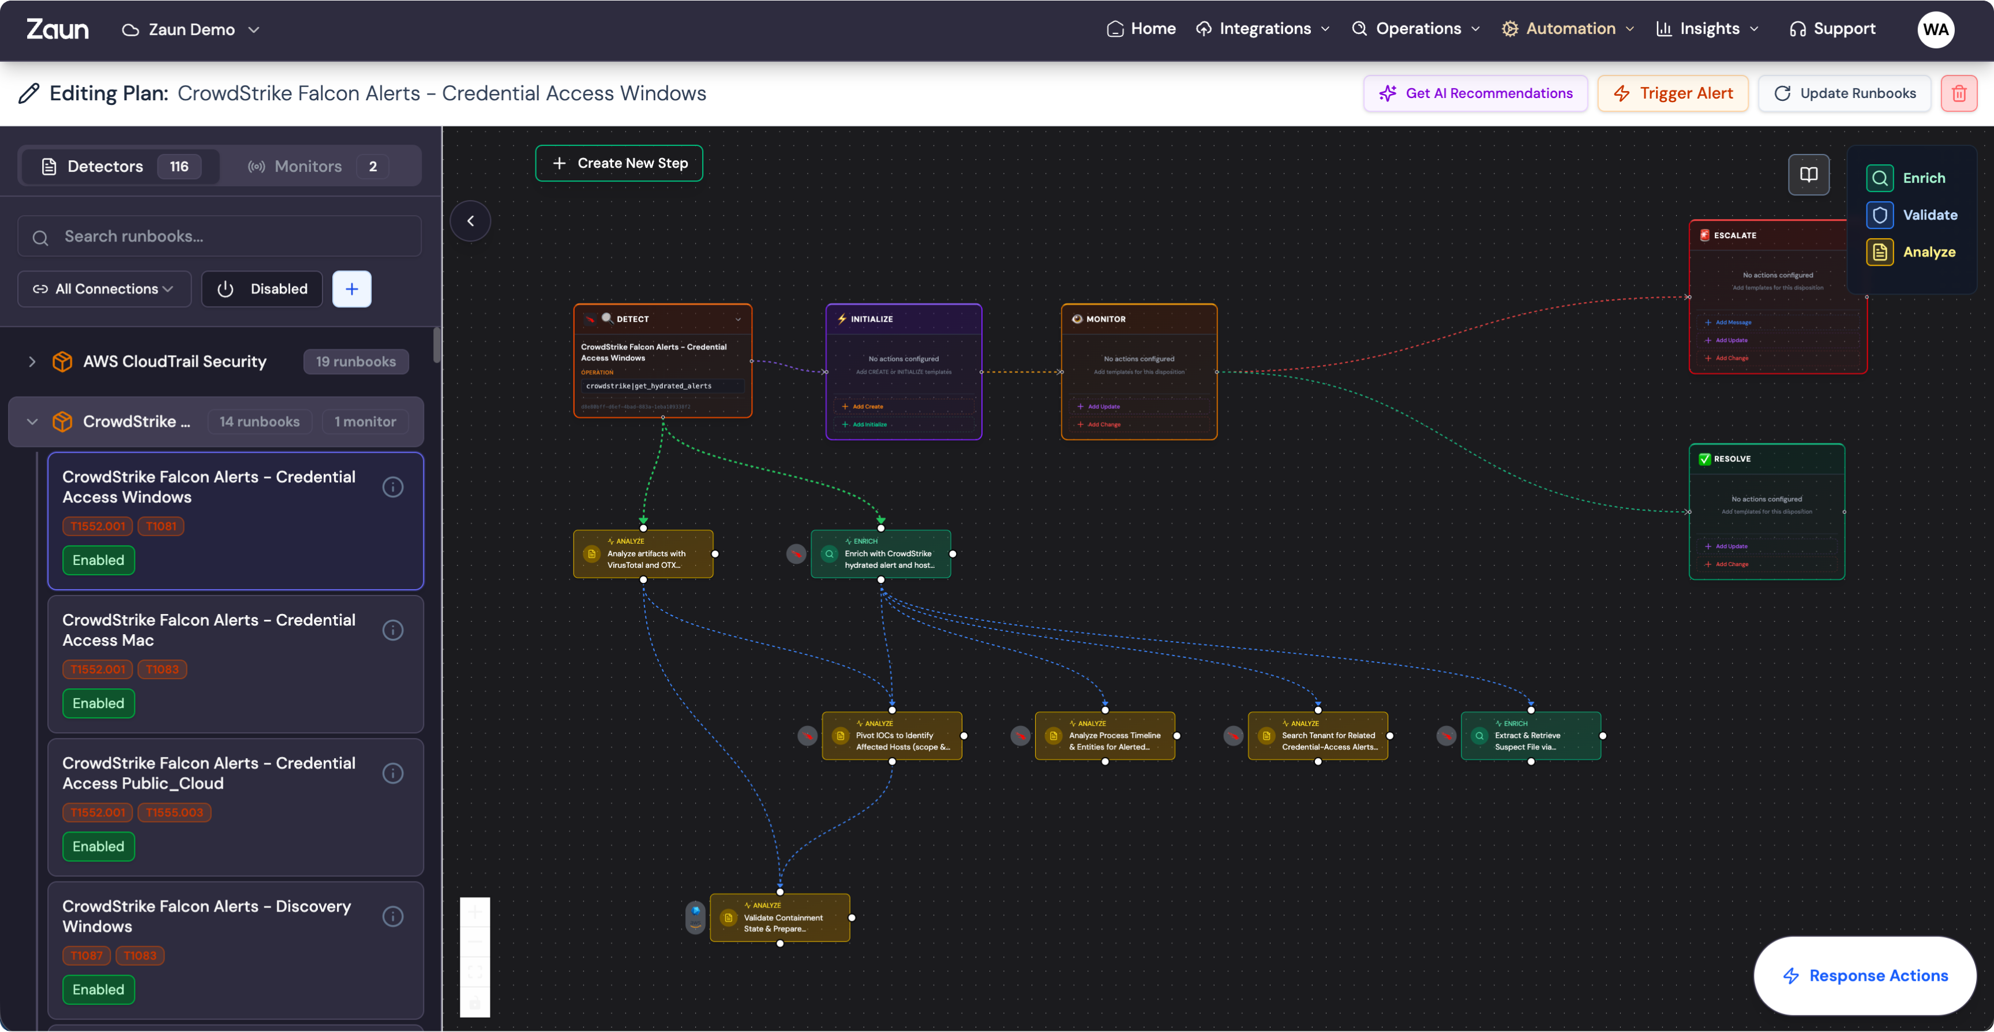Viewport: 1994px width, 1032px height.
Task: Collapse sidebar with left arrow button
Action: 471,221
